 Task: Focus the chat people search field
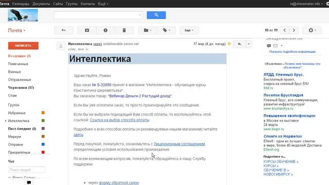click(27, 170)
